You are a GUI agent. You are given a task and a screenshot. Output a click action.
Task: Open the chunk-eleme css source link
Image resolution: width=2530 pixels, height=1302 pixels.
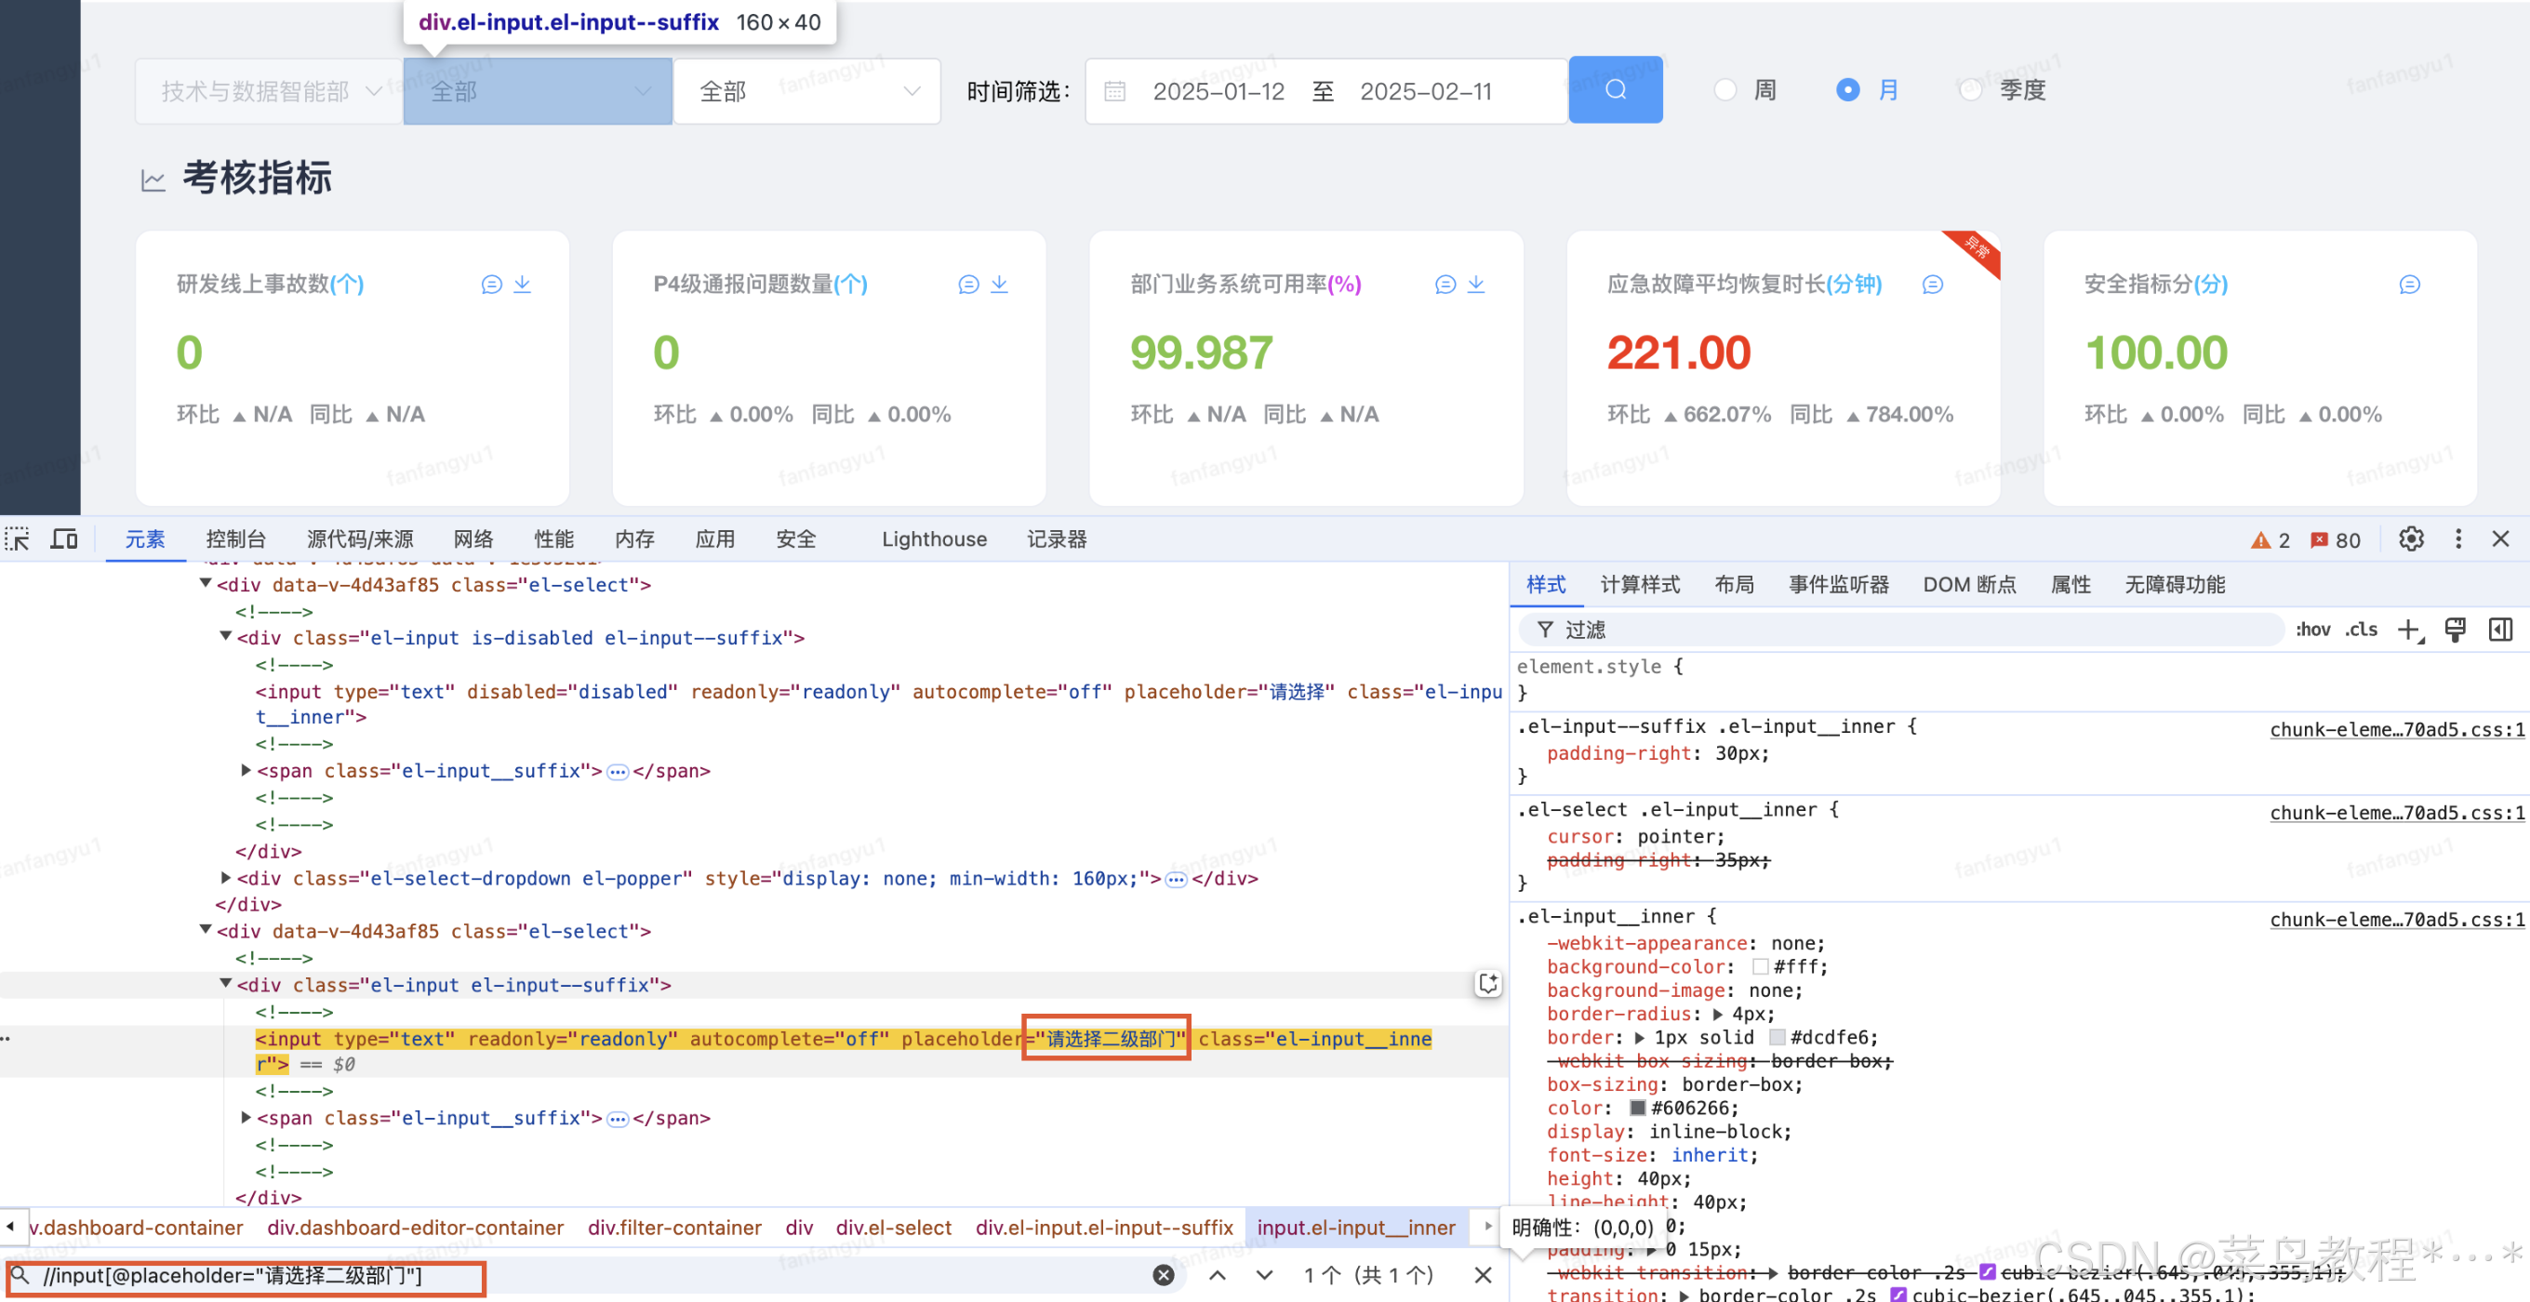(2395, 728)
